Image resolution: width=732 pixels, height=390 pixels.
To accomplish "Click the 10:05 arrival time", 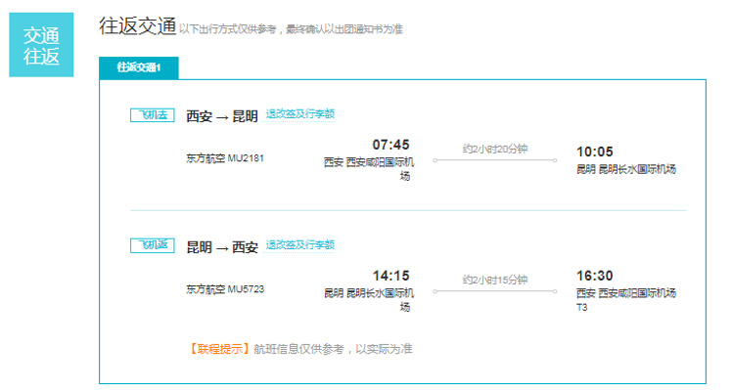I will point(595,152).
